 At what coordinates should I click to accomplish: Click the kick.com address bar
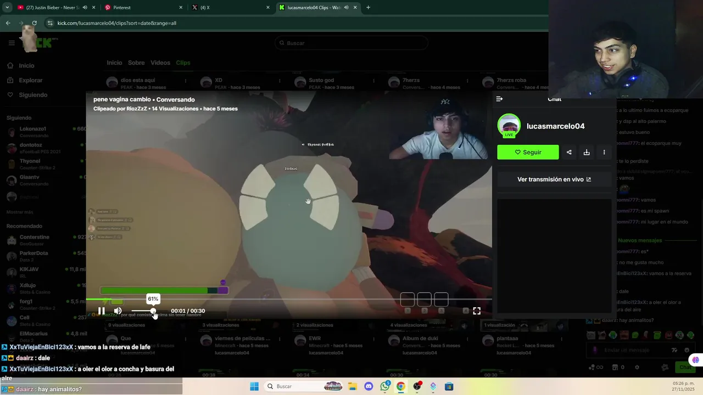(x=297, y=23)
